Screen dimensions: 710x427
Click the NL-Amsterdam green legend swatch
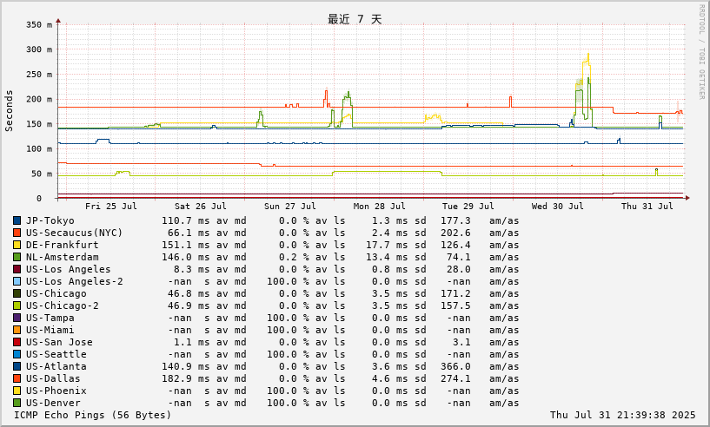pyautogui.click(x=17, y=258)
